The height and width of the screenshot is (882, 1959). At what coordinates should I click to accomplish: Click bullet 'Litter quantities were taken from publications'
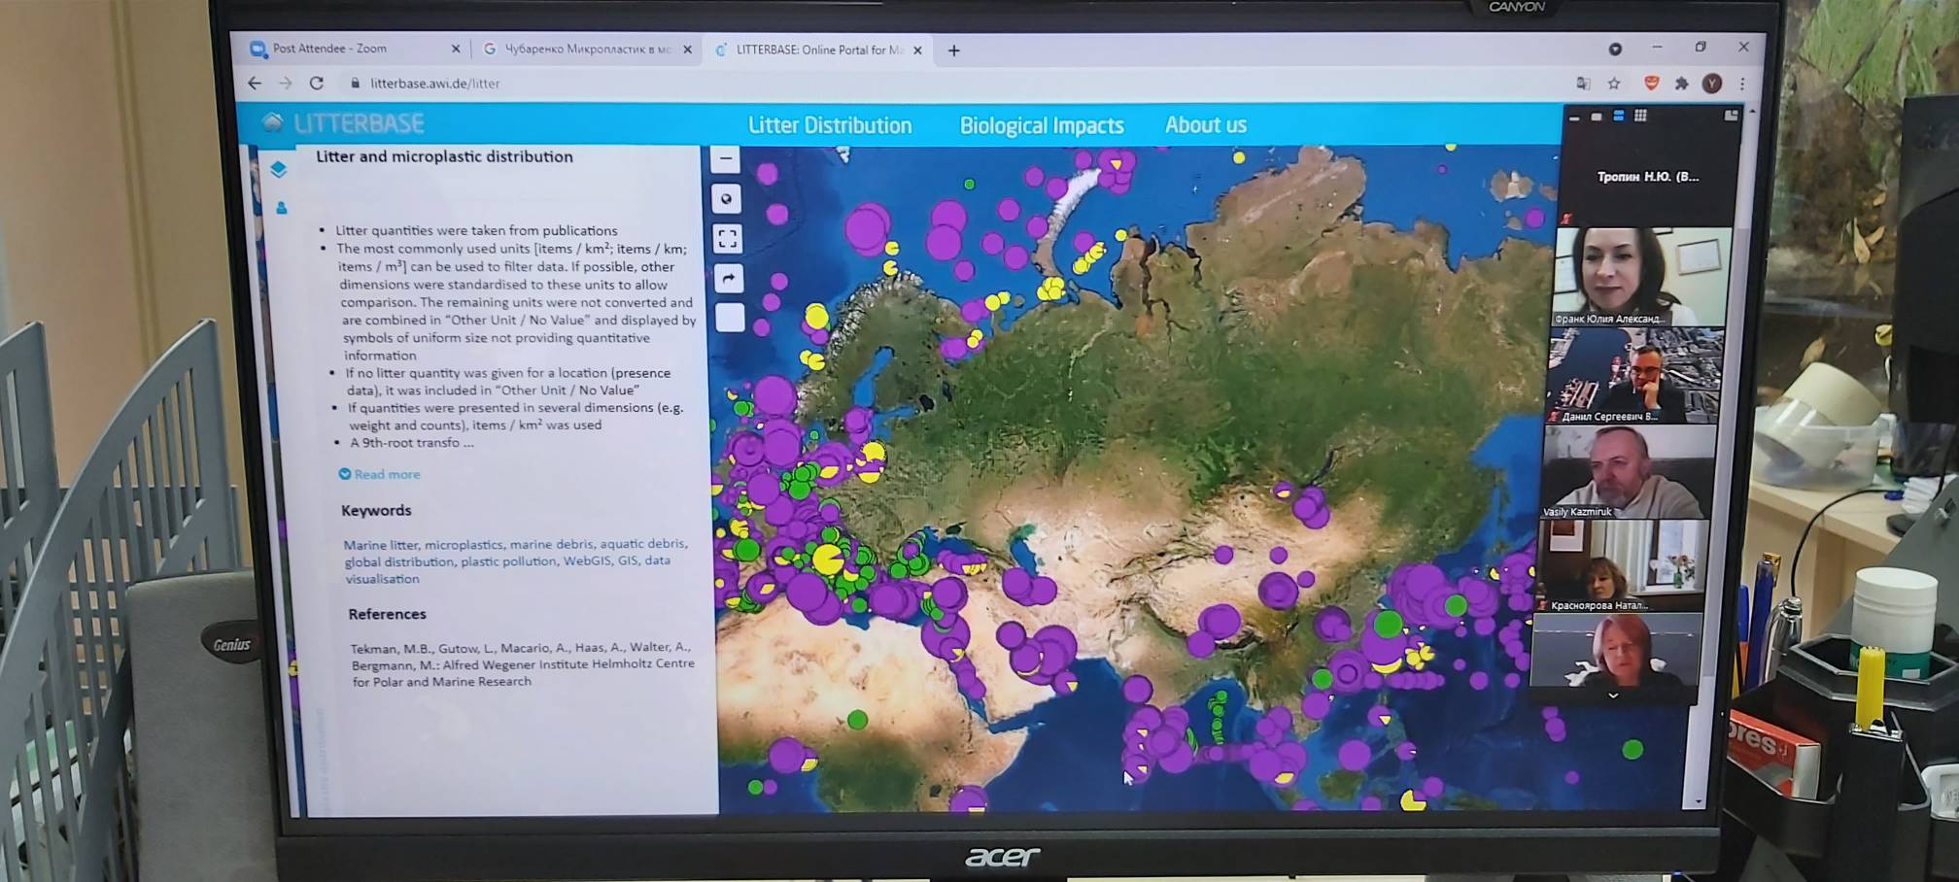pyautogui.click(x=476, y=230)
